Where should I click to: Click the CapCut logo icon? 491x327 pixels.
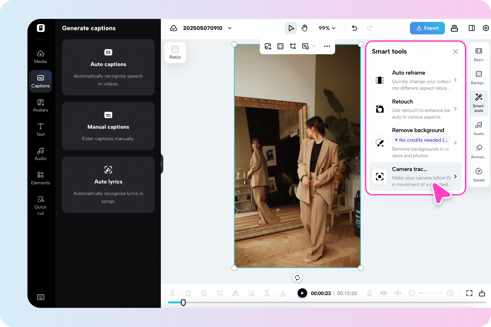pos(41,28)
